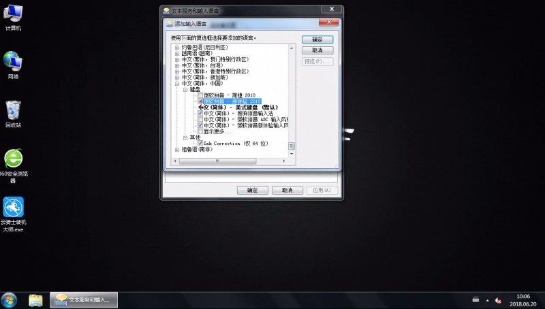Select 中文(繁体，台湾) tree label
545x309 pixels.
tap(202, 65)
